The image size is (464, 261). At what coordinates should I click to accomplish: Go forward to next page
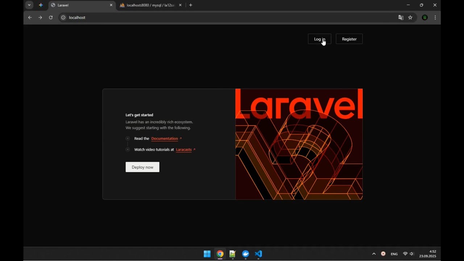click(x=40, y=17)
